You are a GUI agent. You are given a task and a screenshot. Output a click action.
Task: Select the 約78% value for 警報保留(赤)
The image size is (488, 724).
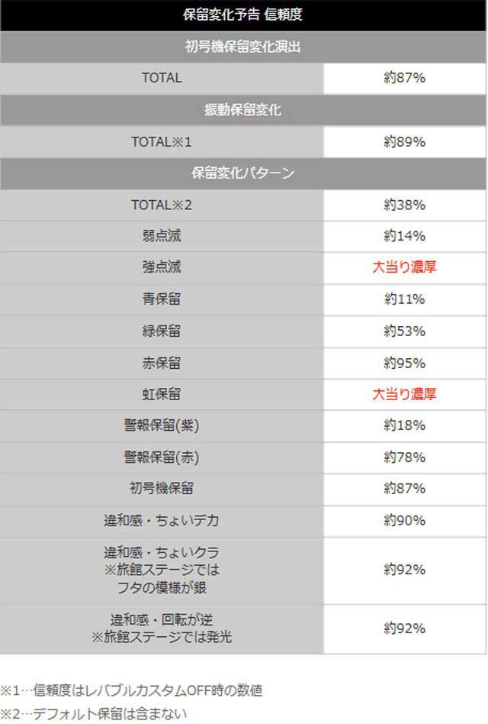pyautogui.click(x=404, y=457)
